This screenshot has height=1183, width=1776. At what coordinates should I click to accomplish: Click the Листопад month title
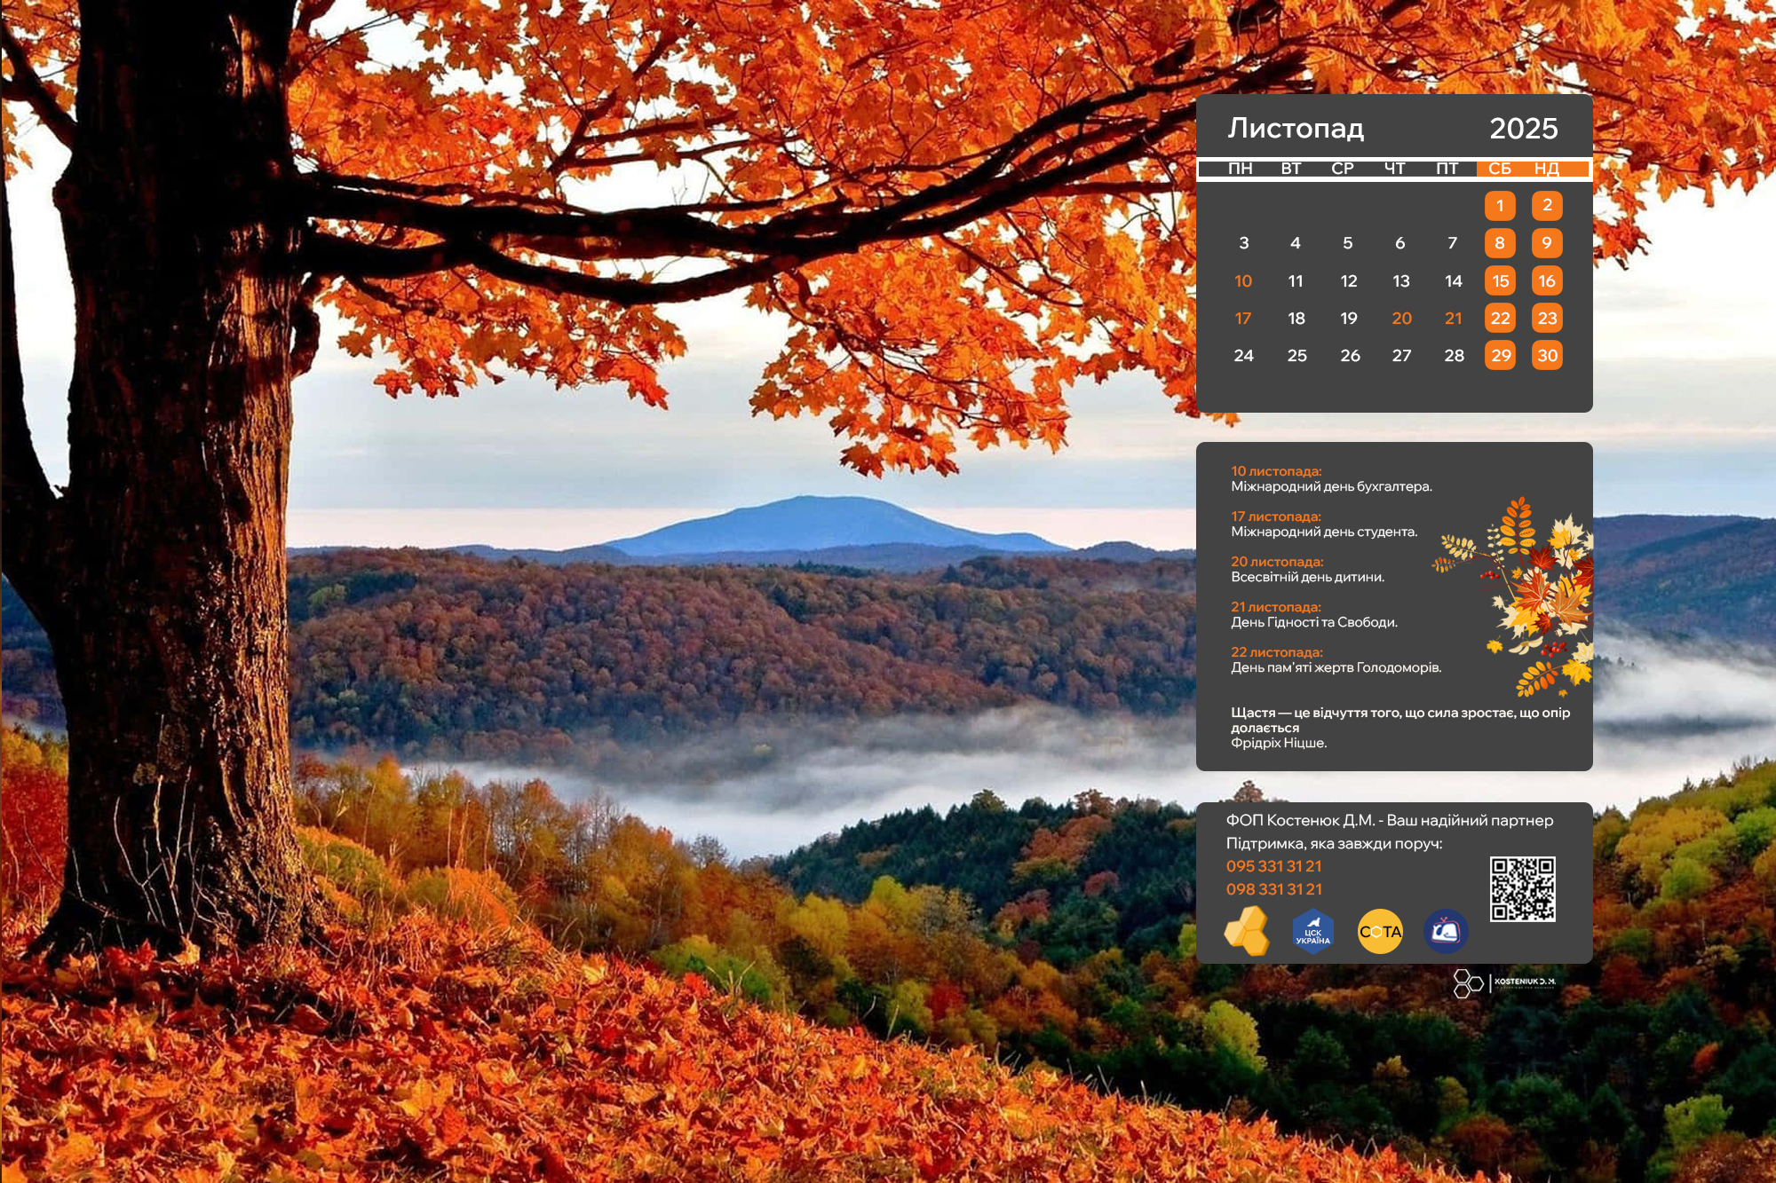click(1296, 129)
